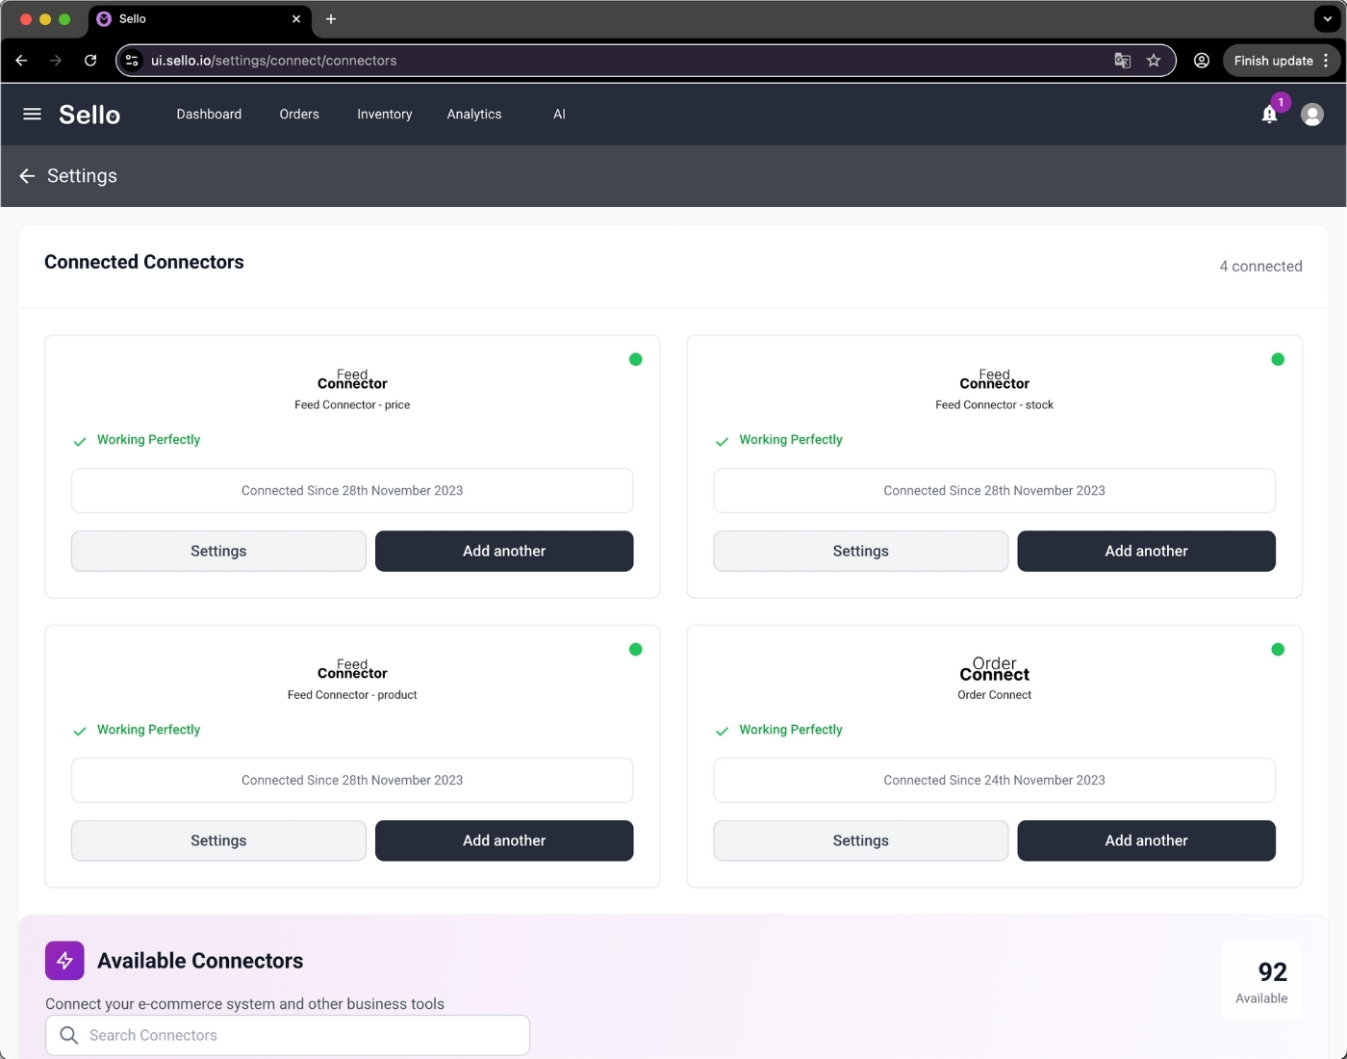Open the hamburger navigation menu
This screenshot has height=1059, width=1347.
point(32,114)
